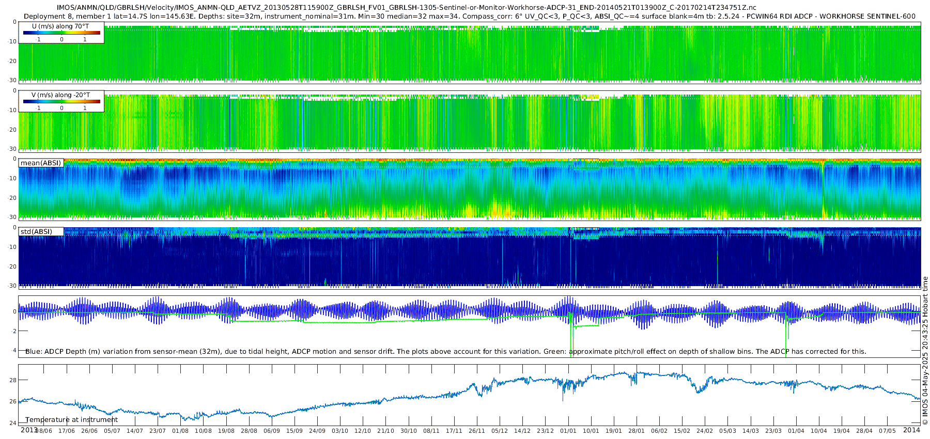Click the V velocity colorbar
Viewport: 930px width, 439px height.
point(61,101)
